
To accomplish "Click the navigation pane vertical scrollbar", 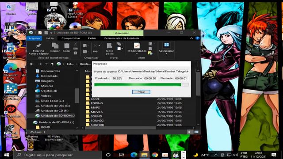I will click(x=77, y=95).
